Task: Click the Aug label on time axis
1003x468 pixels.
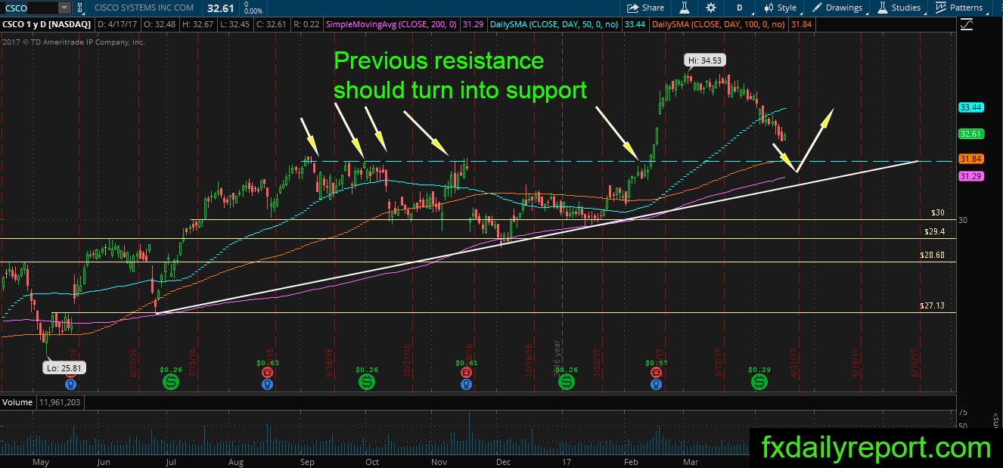Action: click(x=235, y=461)
